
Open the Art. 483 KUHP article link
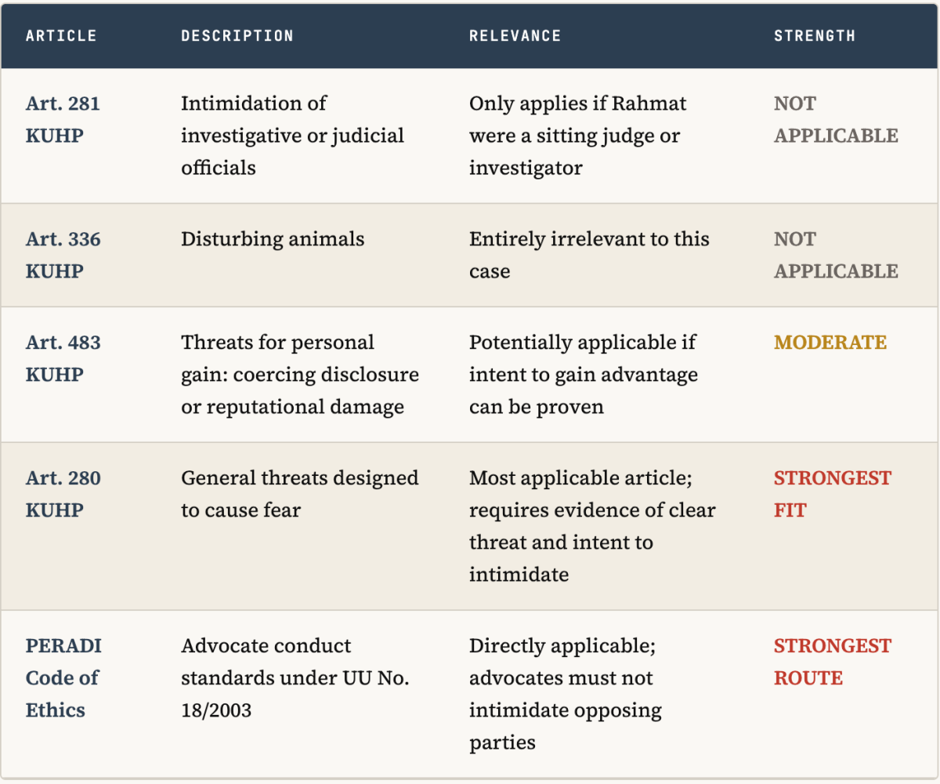tap(63, 358)
